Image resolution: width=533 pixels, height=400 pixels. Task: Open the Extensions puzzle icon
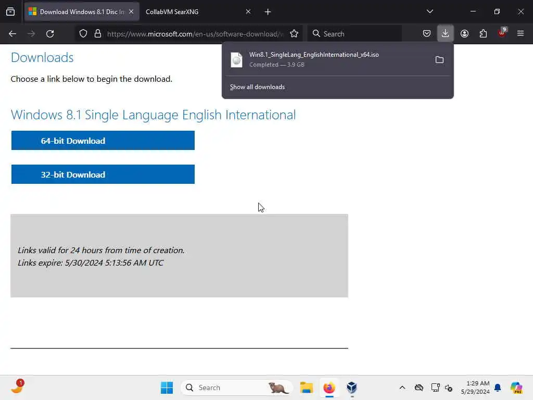point(483,33)
